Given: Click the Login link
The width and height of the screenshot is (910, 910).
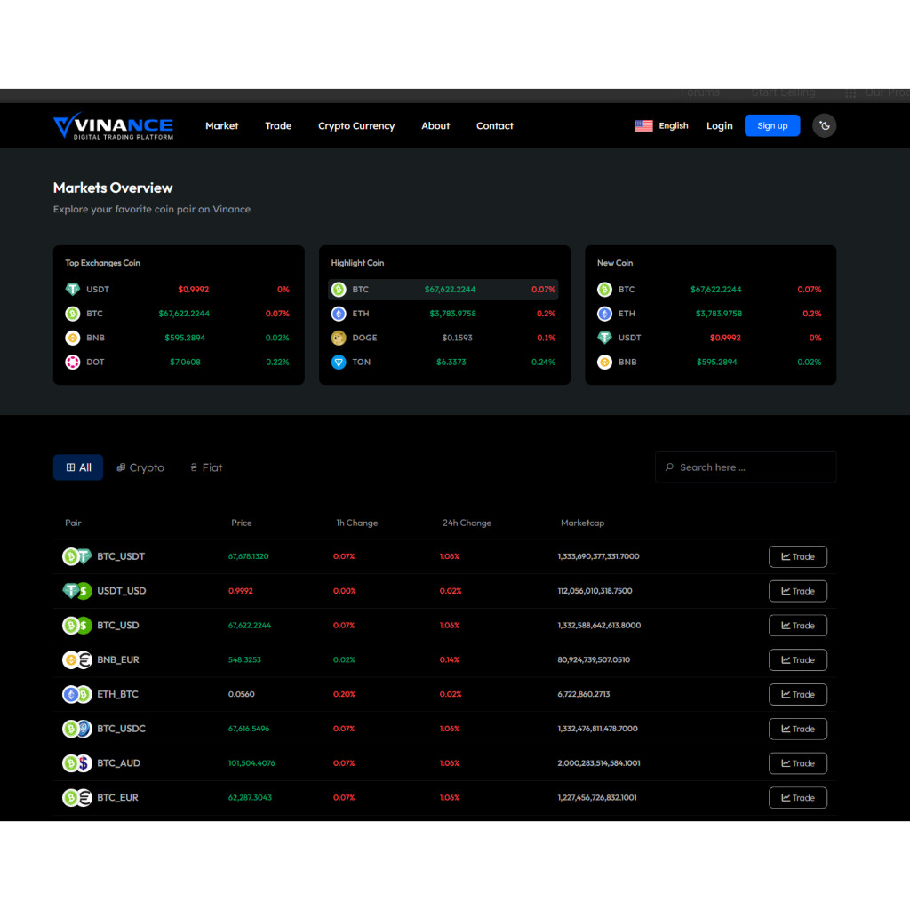Looking at the screenshot, I should tap(719, 125).
